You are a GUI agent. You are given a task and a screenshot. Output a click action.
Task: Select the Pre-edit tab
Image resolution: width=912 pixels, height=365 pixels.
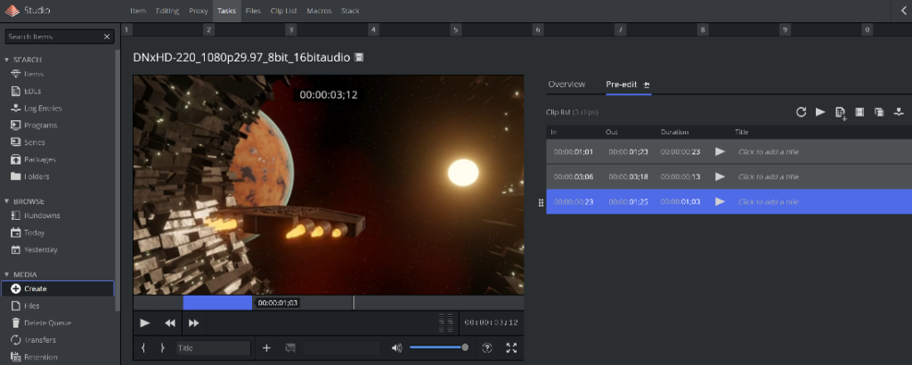[x=622, y=85]
